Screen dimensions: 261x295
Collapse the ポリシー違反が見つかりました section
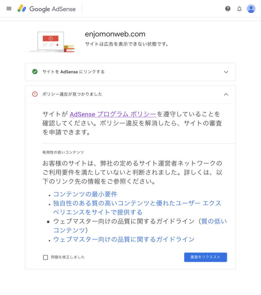point(226,94)
